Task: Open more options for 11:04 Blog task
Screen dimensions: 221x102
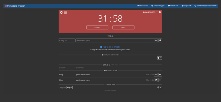Action: (x=160, y=80)
